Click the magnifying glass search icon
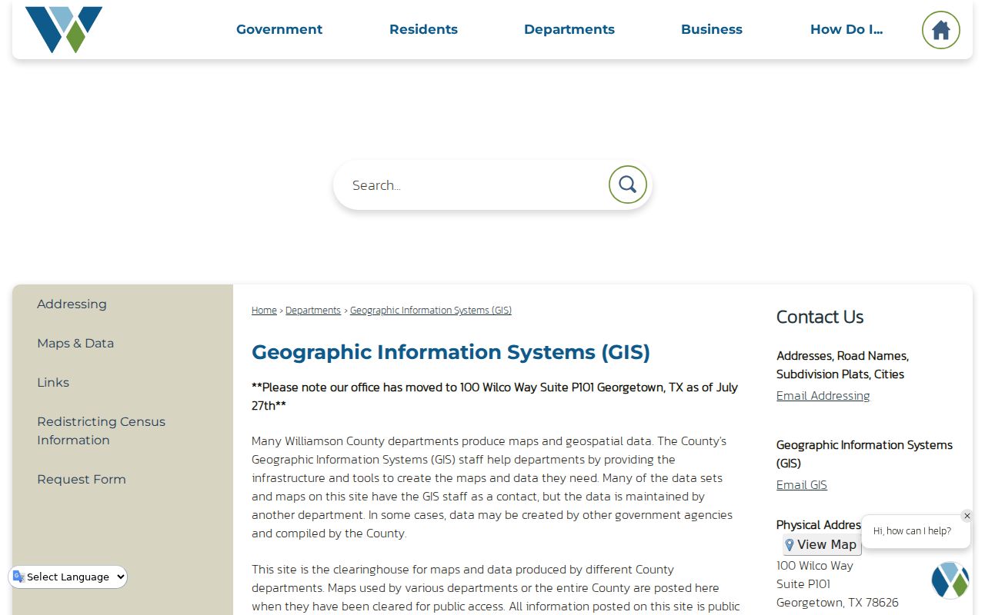Image resolution: width=985 pixels, height=615 pixels. (628, 184)
